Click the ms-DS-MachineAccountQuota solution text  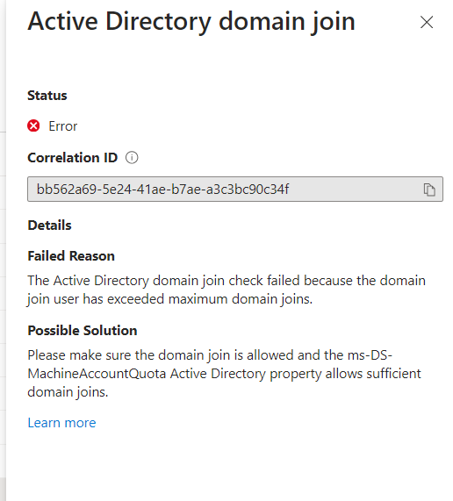(225, 374)
